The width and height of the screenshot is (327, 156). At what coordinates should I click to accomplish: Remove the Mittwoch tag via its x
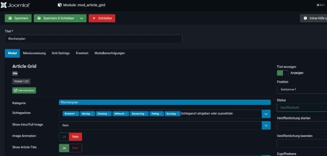(126, 114)
